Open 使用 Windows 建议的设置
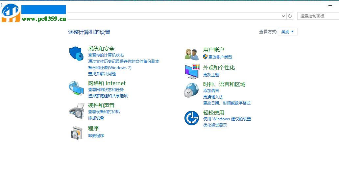The height and width of the screenshot is (193, 339). (x=227, y=119)
